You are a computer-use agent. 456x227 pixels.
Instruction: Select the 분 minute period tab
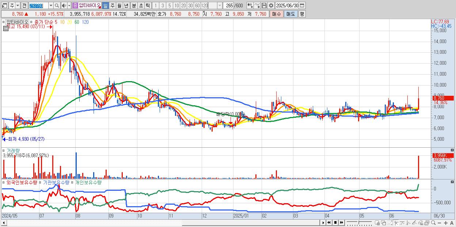pyautogui.click(x=134, y=5)
